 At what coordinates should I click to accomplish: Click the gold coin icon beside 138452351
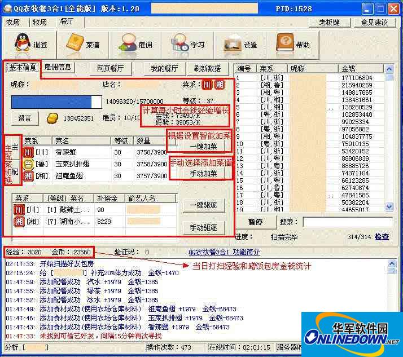[x=52, y=118]
